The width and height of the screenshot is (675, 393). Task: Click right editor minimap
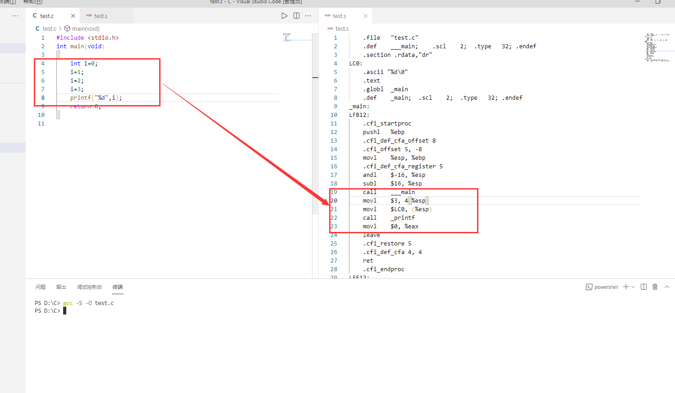click(x=657, y=47)
